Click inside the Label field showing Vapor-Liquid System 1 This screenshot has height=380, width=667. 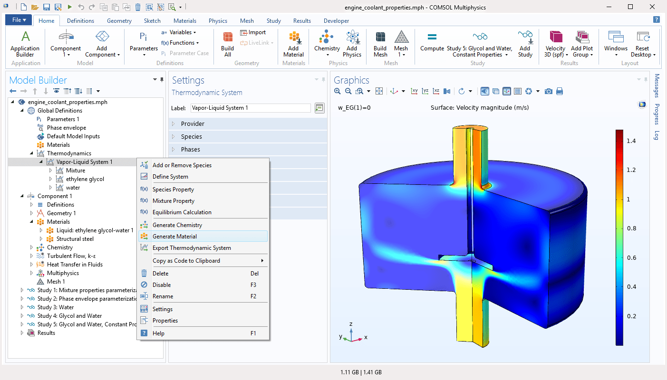pyautogui.click(x=251, y=108)
